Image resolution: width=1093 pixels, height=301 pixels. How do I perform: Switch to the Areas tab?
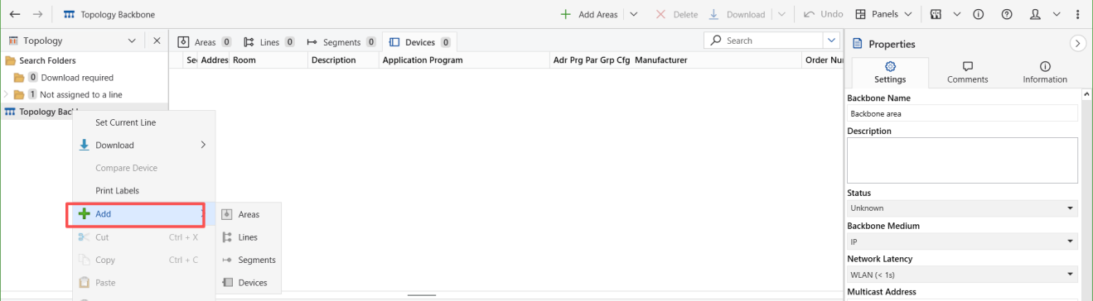click(205, 42)
